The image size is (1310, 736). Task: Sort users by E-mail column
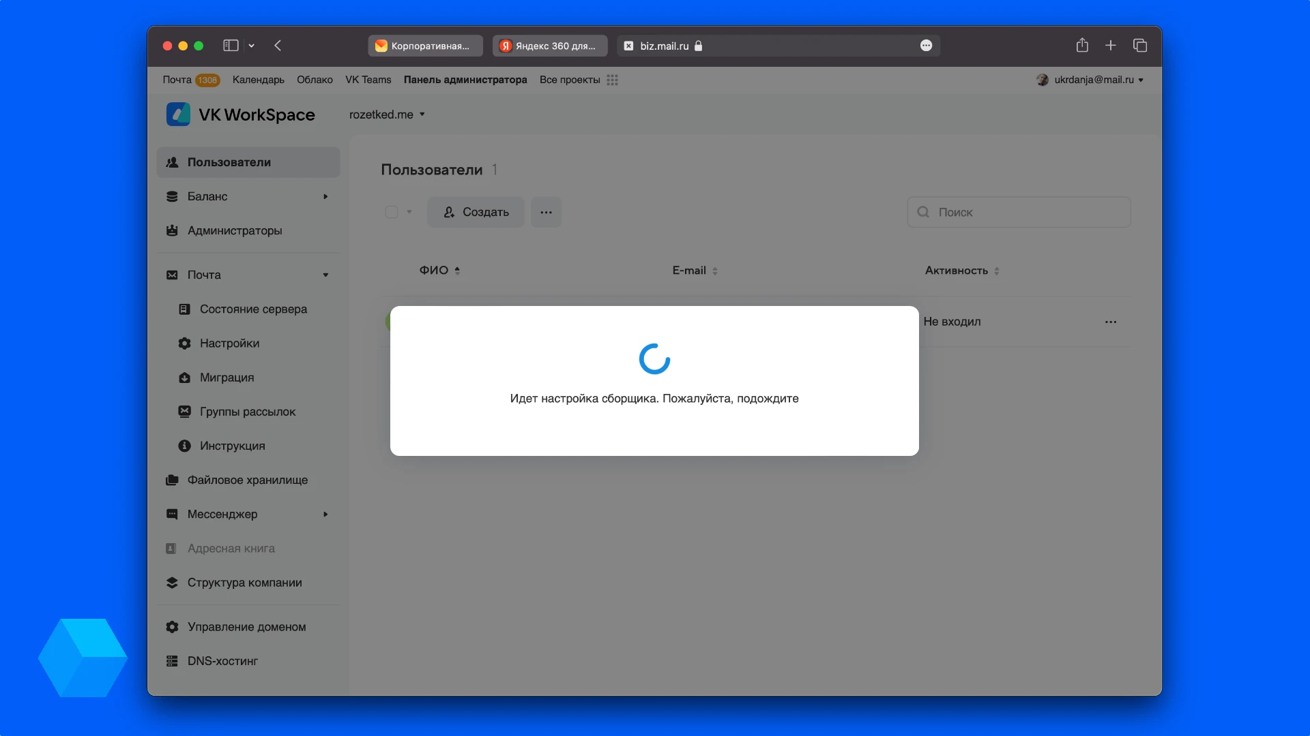click(x=695, y=271)
